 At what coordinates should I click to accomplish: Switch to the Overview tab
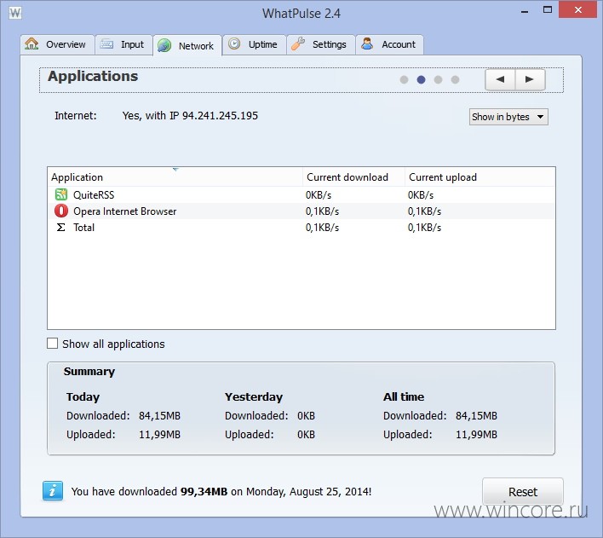click(x=57, y=44)
